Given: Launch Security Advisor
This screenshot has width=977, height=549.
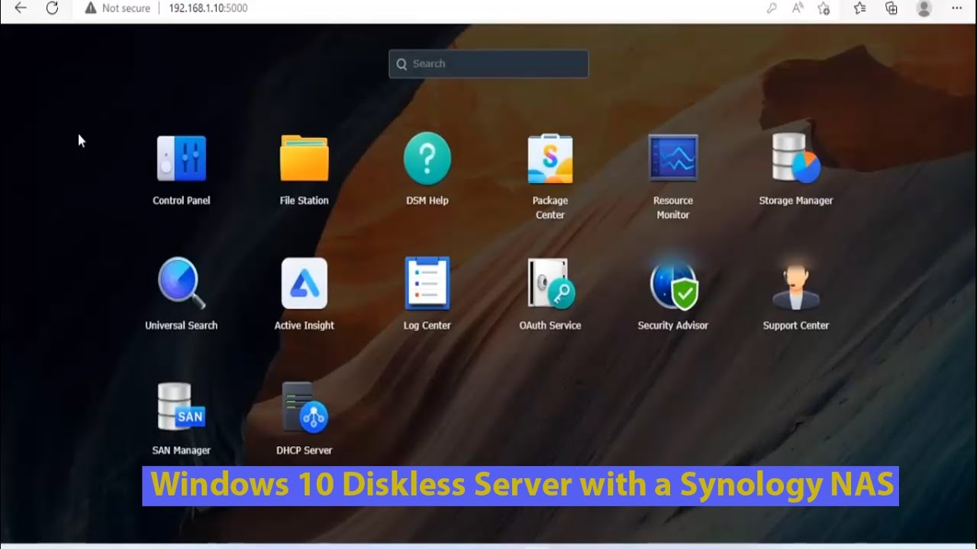Looking at the screenshot, I should (673, 284).
